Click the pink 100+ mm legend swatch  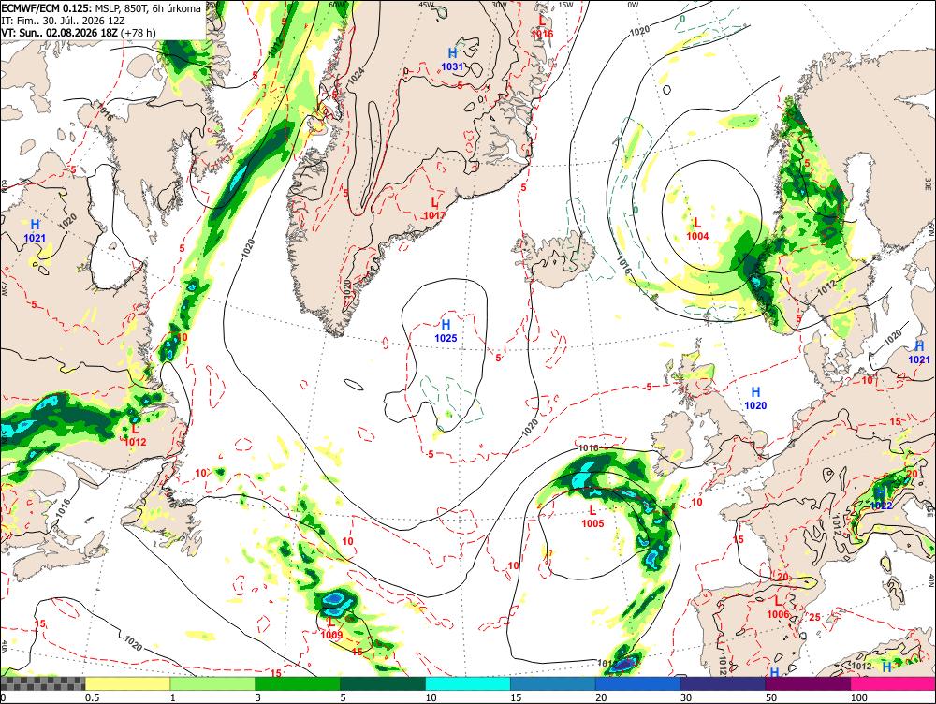pyautogui.click(x=893, y=683)
